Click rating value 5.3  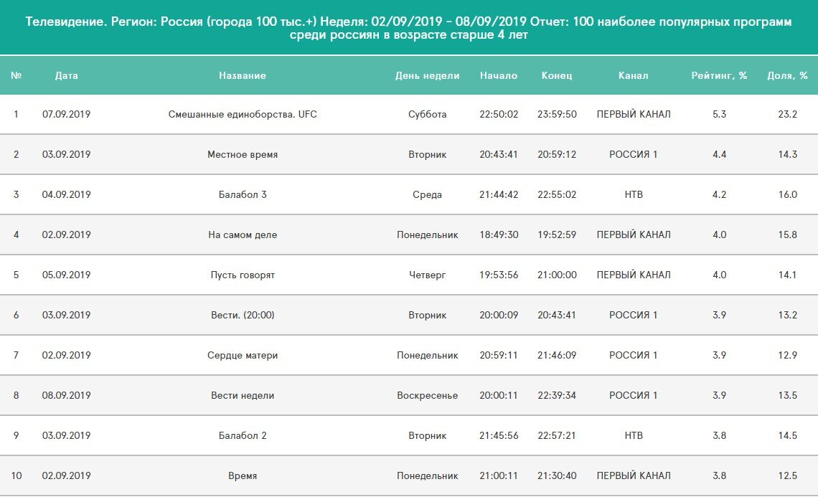[720, 114]
